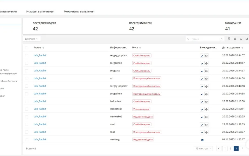
Task: Confirm pending finding for sergey_poptsov weak password
Action: (x=202, y=56)
